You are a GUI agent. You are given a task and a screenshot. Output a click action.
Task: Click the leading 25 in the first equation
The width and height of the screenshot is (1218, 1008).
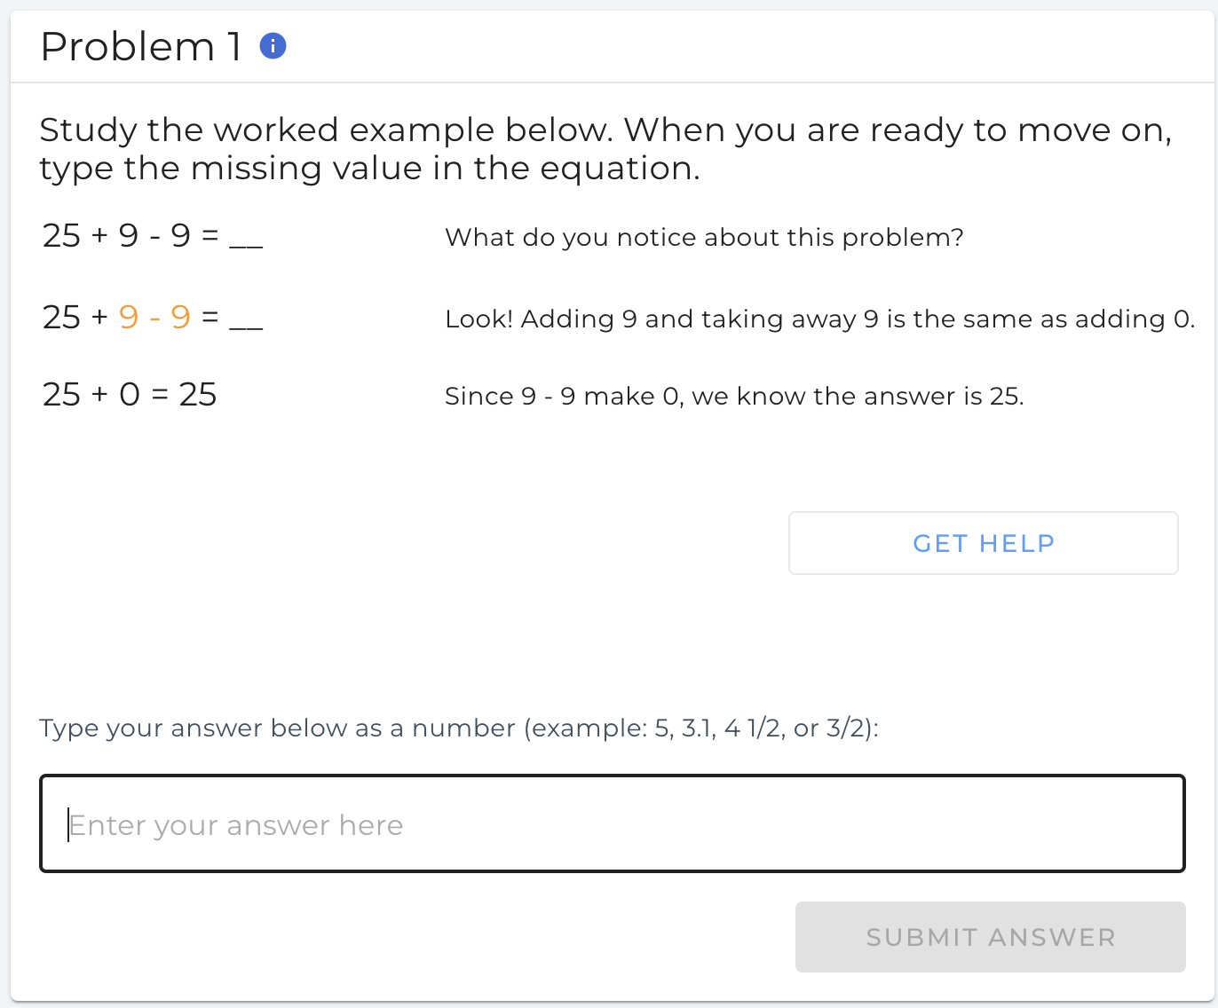click(61, 236)
